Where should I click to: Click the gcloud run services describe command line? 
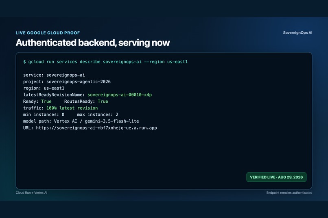tap(105, 62)
